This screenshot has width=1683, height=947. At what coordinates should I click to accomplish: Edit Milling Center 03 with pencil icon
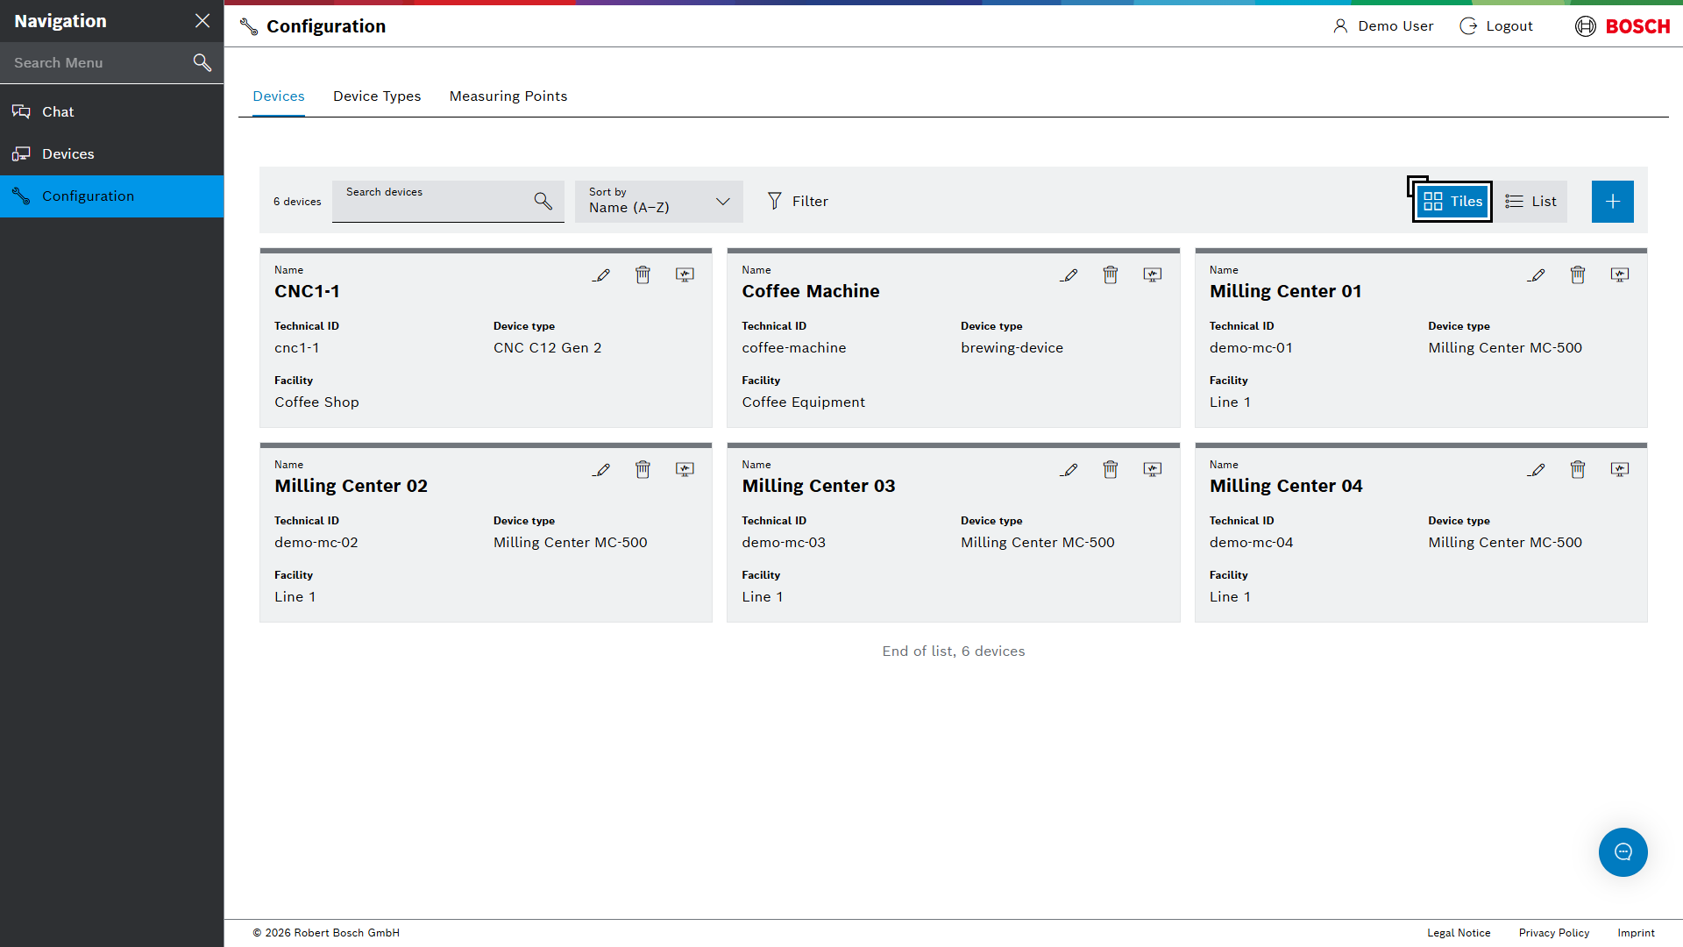pyautogui.click(x=1069, y=470)
